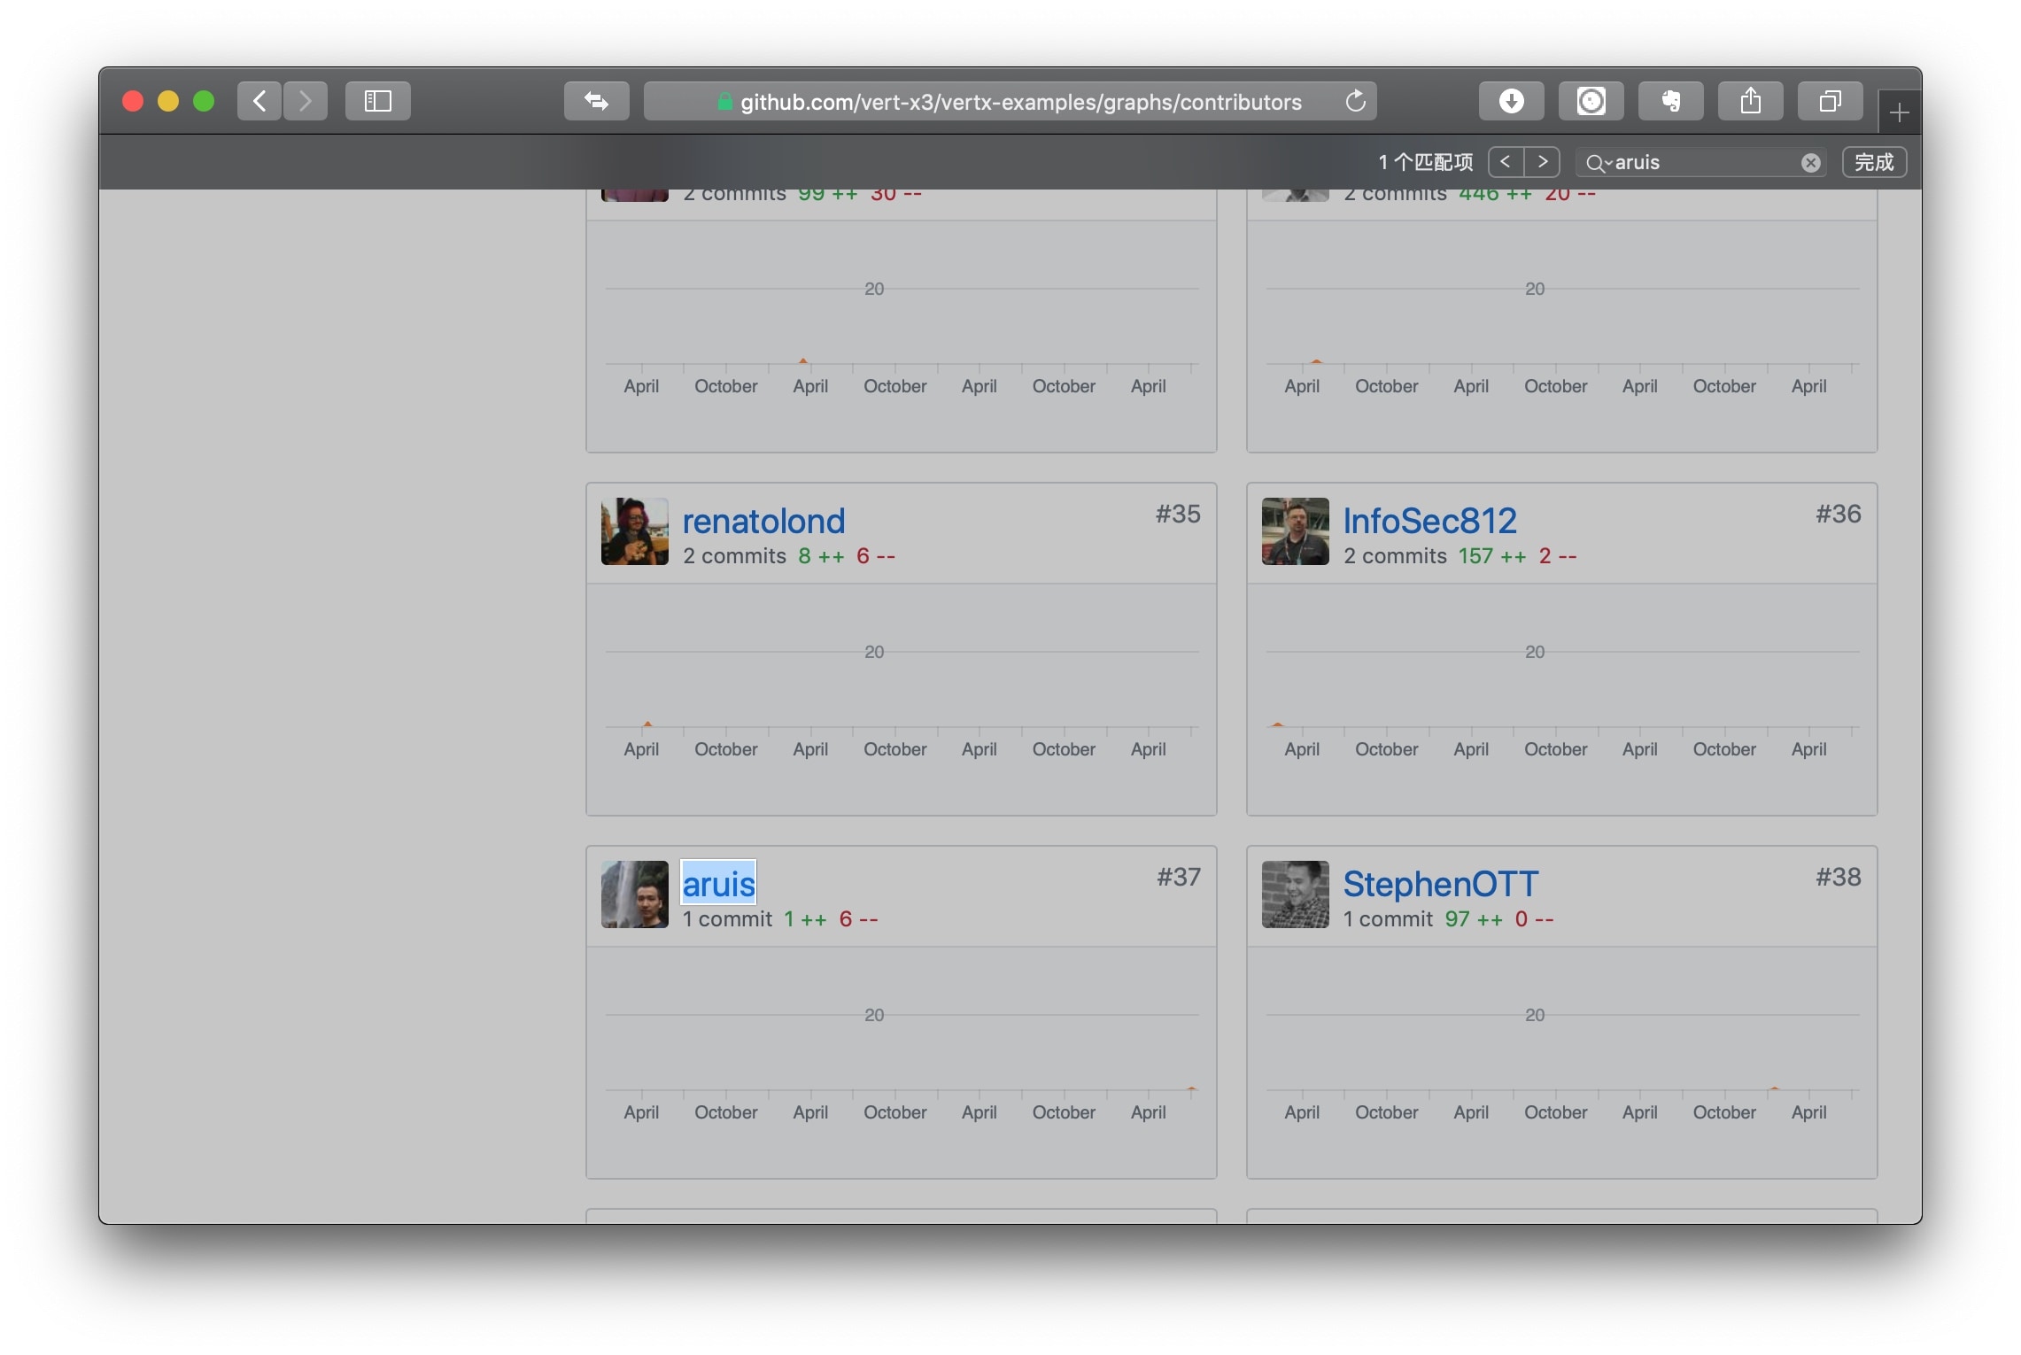Open a new tab with plus button
The height and width of the screenshot is (1355, 2021).
(x=1899, y=112)
